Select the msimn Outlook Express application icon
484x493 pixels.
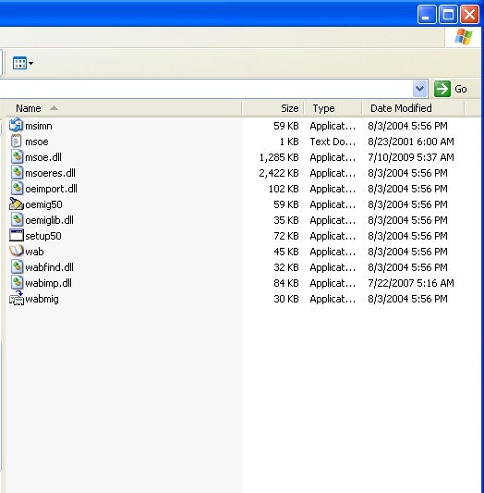(16, 125)
